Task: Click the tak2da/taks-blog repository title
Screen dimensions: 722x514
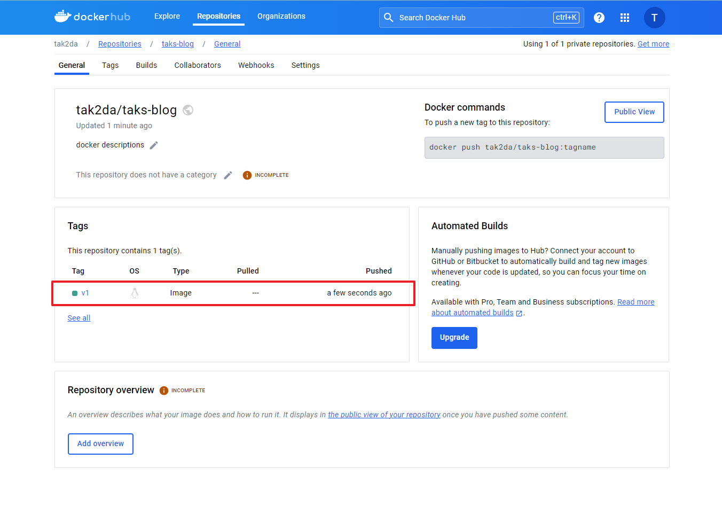Action: [127, 110]
